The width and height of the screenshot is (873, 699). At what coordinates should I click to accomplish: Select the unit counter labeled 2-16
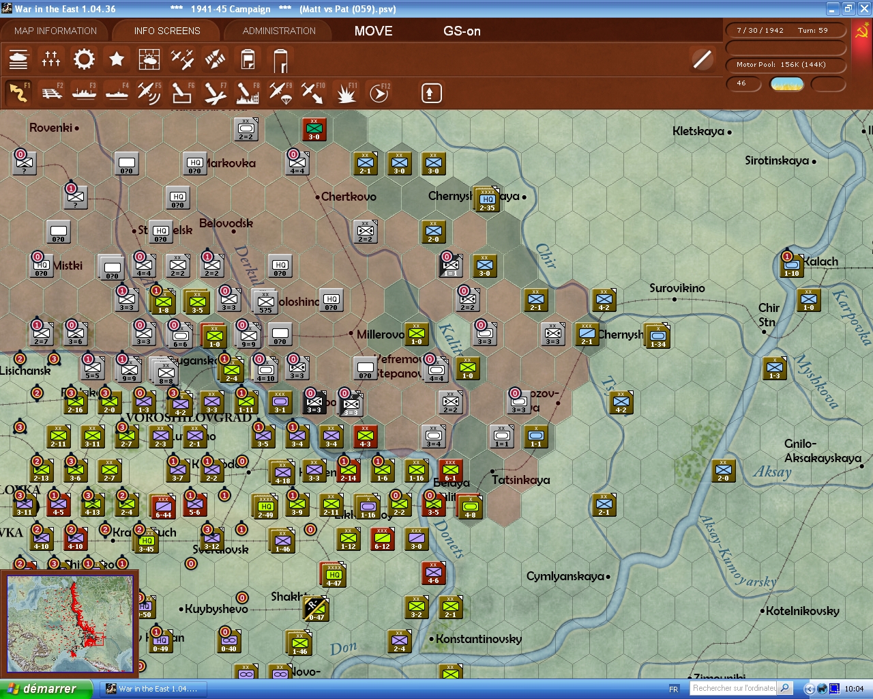[x=75, y=402]
